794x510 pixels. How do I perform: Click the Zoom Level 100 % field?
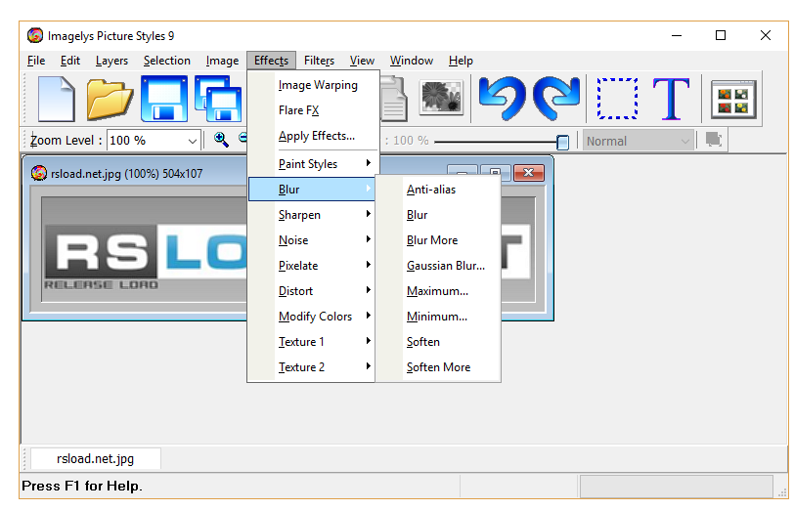click(154, 141)
